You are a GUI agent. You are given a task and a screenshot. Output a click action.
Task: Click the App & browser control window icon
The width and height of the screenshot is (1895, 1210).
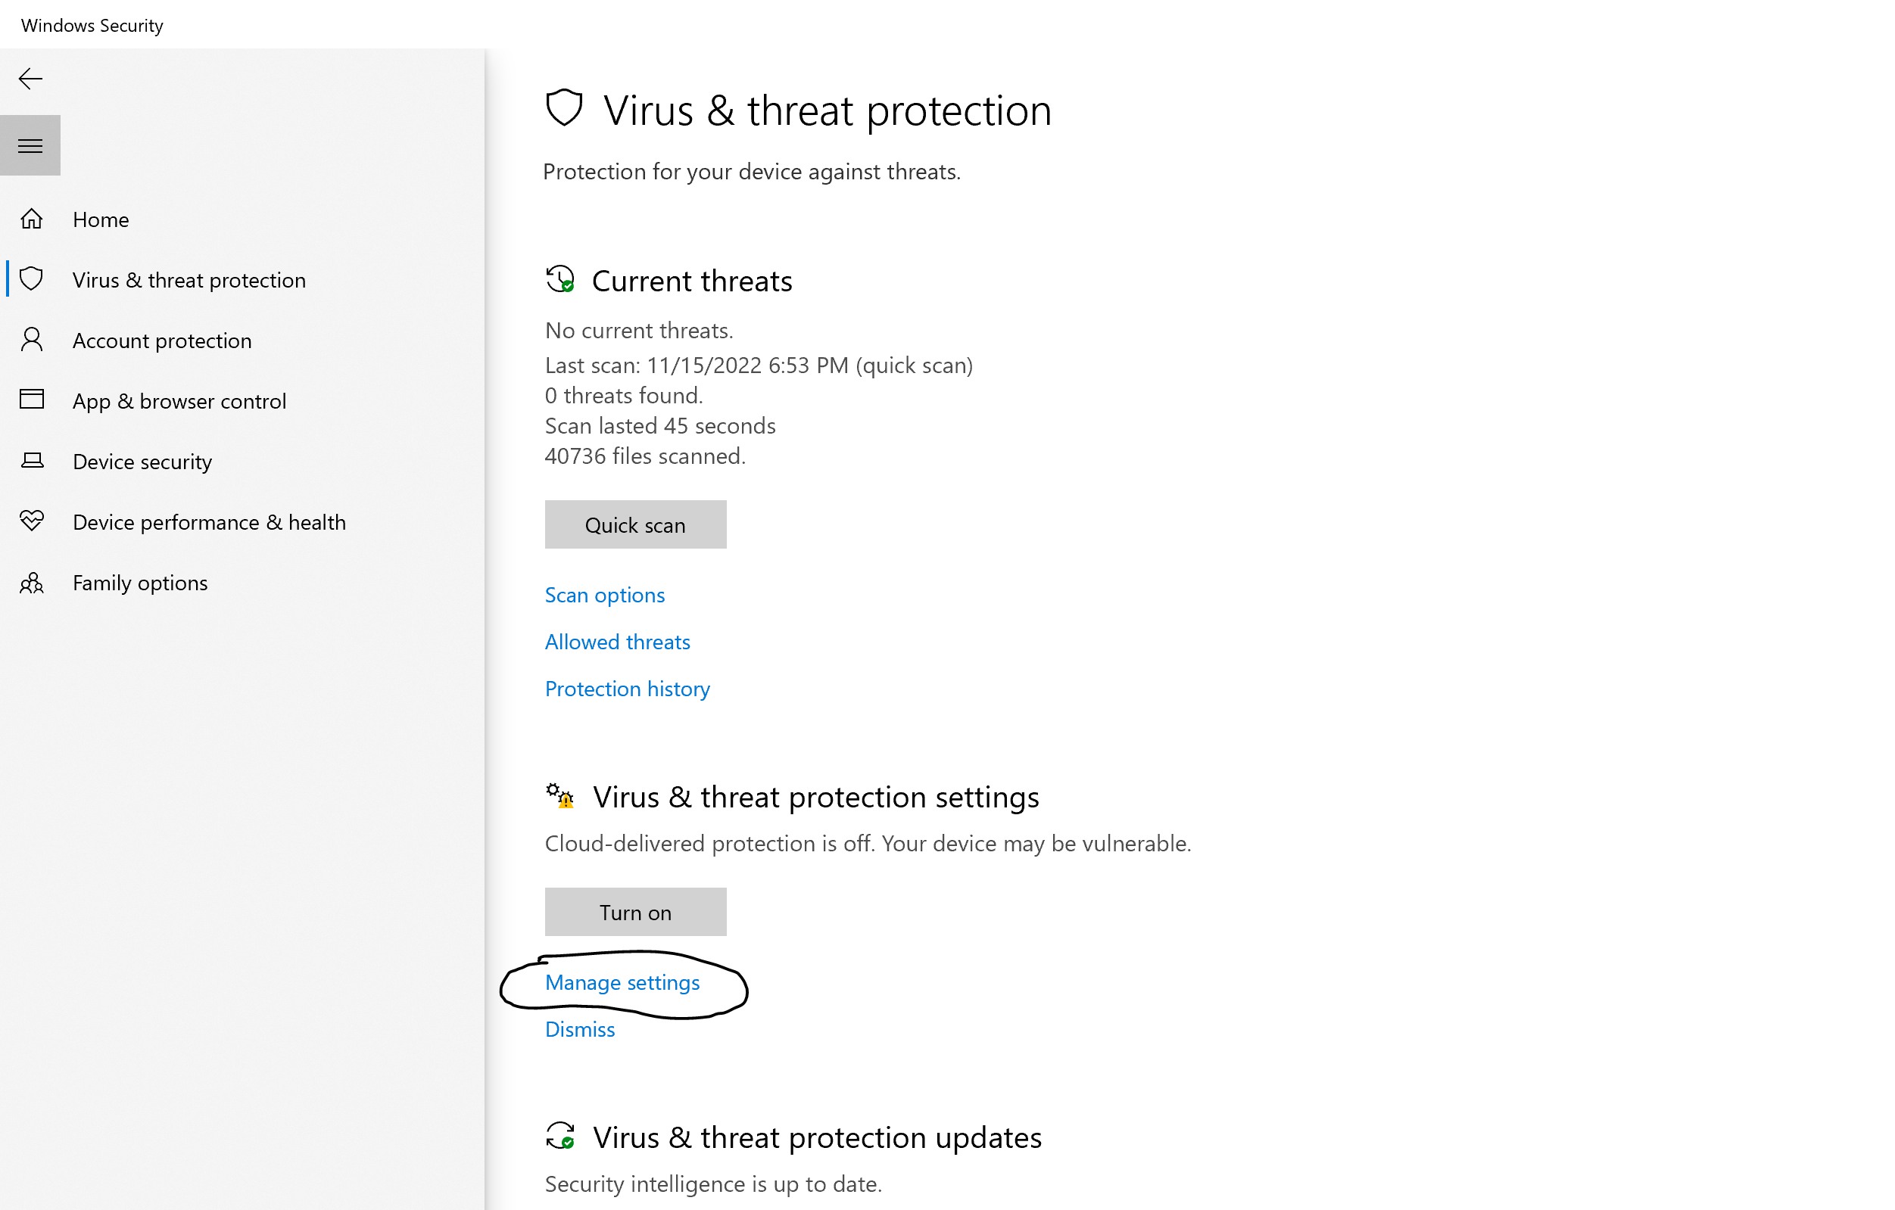coord(32,400)
